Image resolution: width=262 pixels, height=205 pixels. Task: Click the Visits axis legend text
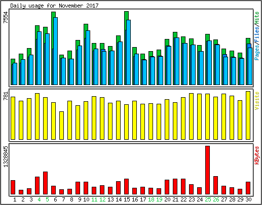(257, 101)
